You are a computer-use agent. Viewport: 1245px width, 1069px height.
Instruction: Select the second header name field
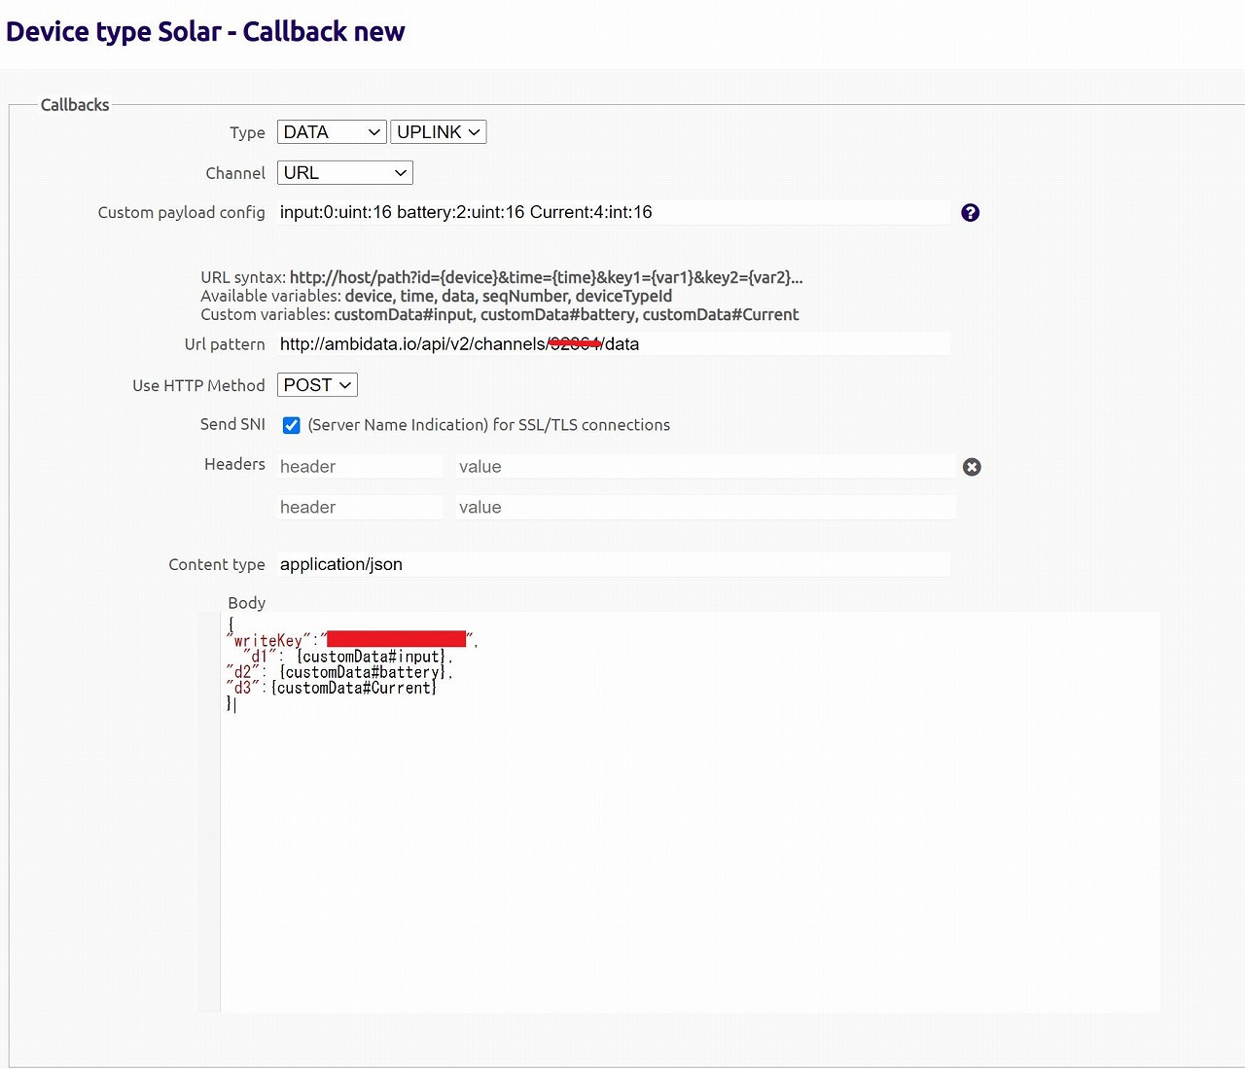tap(359, 508)
